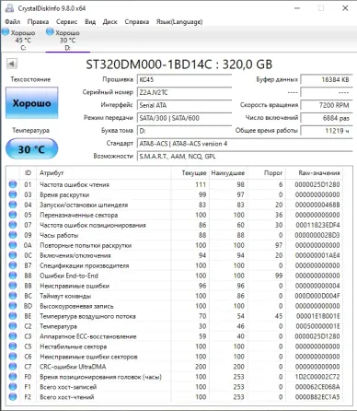
Task: Click status icon for C3 Аппаратное ECC-восстановление
Action: click(13, 336)
